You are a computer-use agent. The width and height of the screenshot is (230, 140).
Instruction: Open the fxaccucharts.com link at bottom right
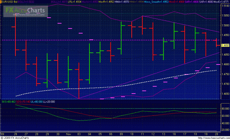coord(214,138)
